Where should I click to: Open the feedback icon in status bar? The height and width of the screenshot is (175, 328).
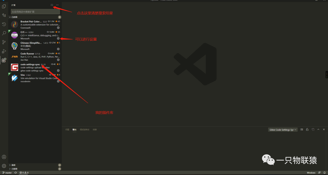[x=319, y=173]
